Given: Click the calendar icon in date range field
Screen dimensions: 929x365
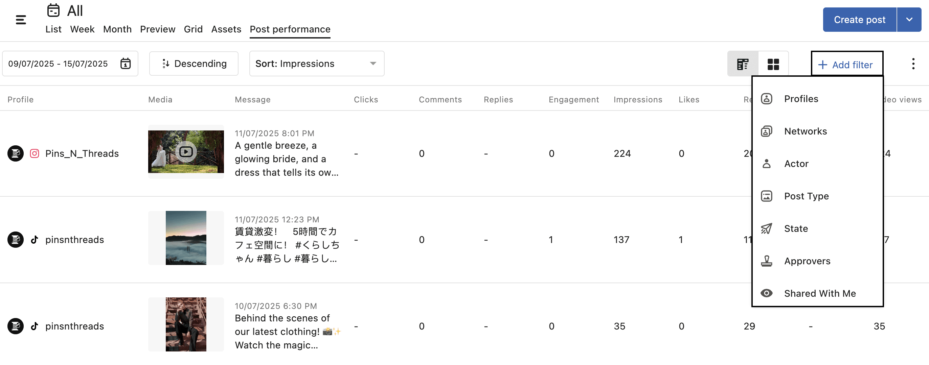Looking at the screenshot, I should tap(125, 64).
